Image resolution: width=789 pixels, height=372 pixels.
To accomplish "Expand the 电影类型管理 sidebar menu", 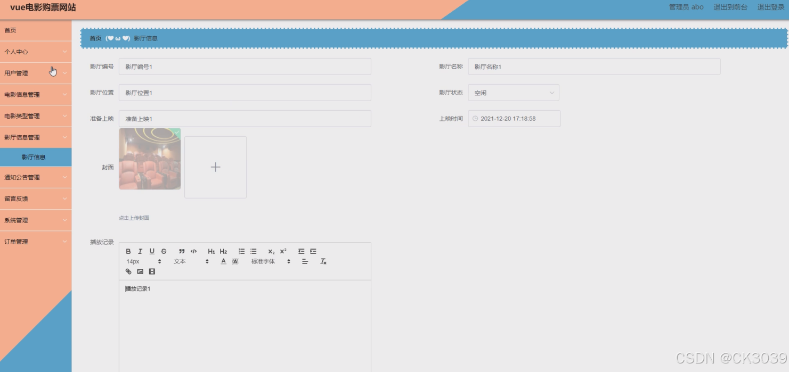I will click(x=36, y=115).
